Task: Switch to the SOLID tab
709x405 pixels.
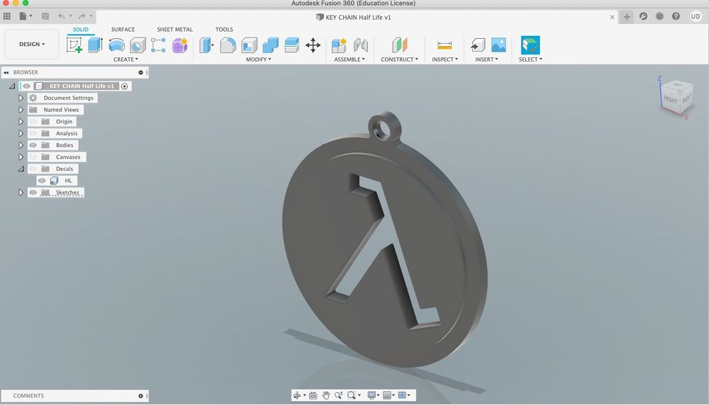Action: [81, 29]
